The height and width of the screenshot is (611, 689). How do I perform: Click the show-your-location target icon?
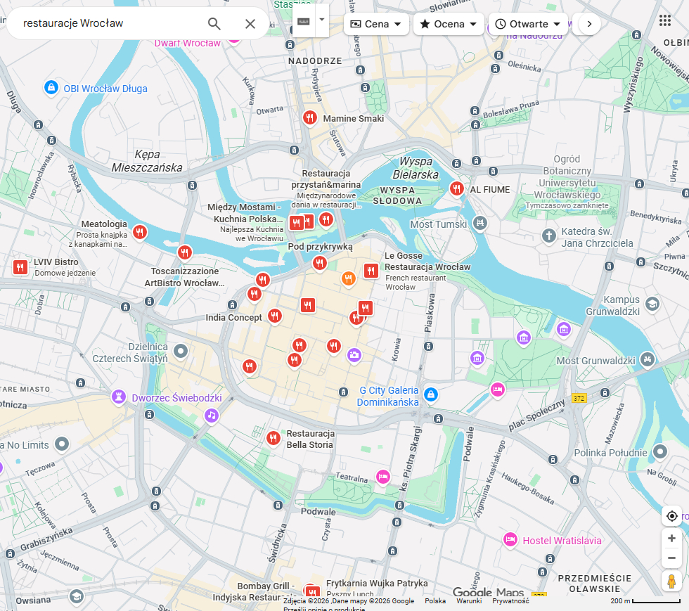(671, 515)
